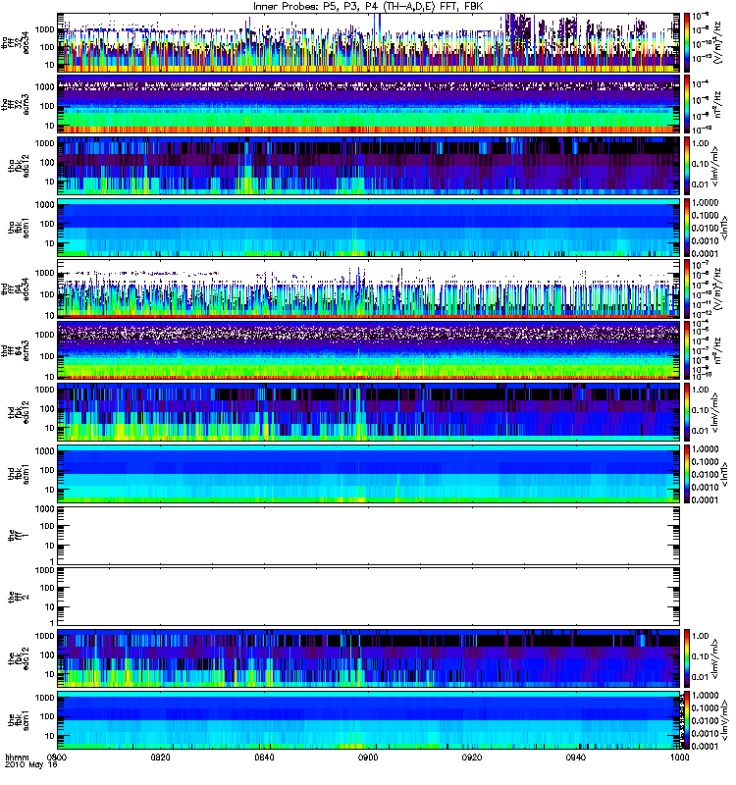Viewport: 736px width, 785px height.
Task: Click the '1000' time axis label
Action: [679, 757]
